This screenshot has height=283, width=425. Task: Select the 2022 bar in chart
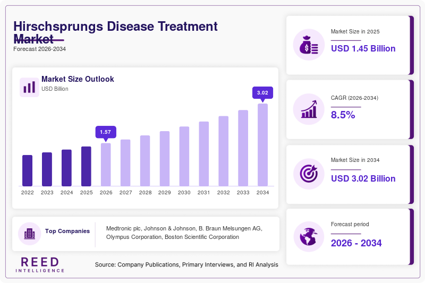(x=28, y=170)
